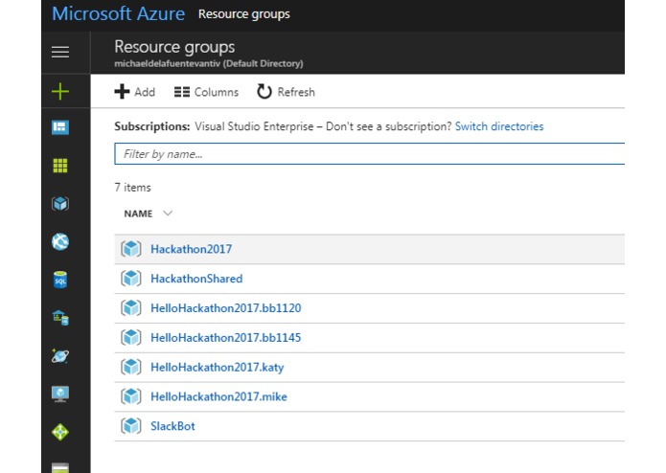Open HelloHackathon2017.bb1120 resource group
The image size is (666, 473).
coord(225,308)
